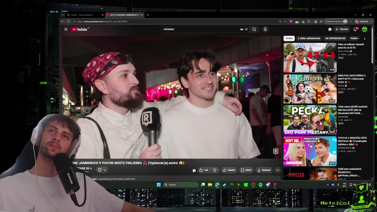Viewport: 377px width, 212px height.
Task: Open Discord from the taskbar
Action: click(x=268, y=185)
